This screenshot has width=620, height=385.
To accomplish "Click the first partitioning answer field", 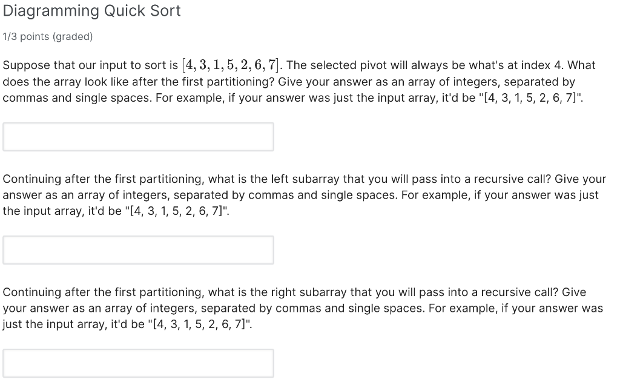I will tap(138, 136).
